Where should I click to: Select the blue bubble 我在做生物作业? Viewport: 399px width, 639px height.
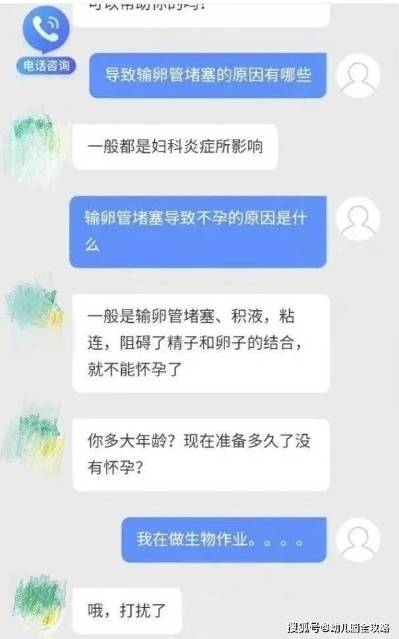[x=224, y=540]
